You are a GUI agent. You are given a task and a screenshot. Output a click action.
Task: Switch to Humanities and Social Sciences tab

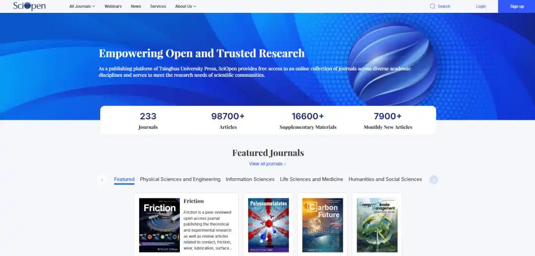click(385, 179)
